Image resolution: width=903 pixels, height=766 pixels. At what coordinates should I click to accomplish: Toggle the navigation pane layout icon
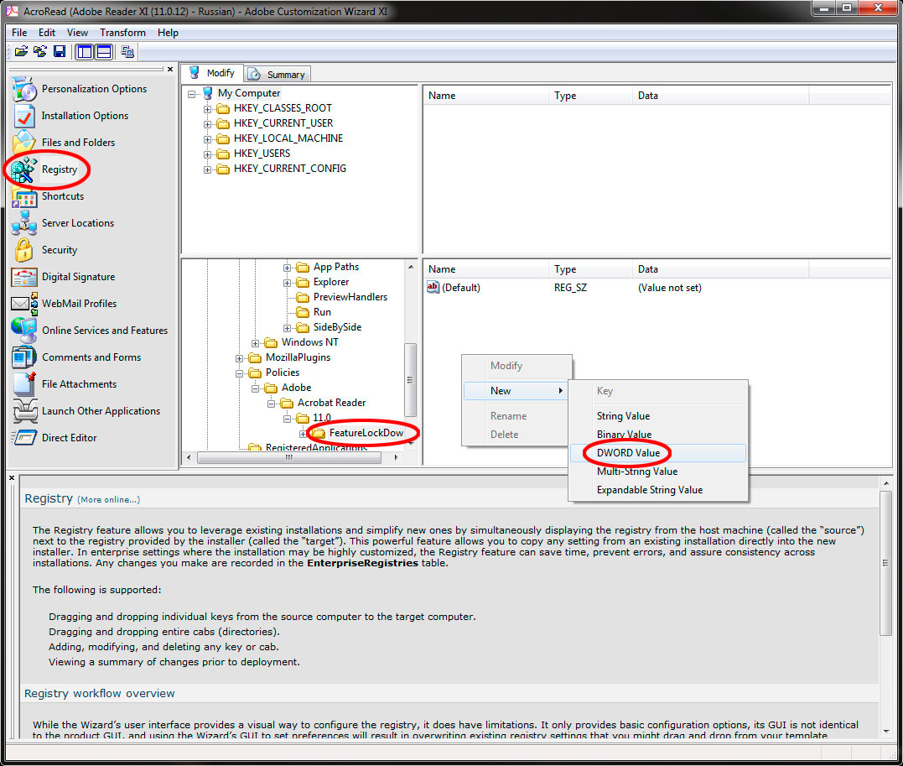(85, 52)
